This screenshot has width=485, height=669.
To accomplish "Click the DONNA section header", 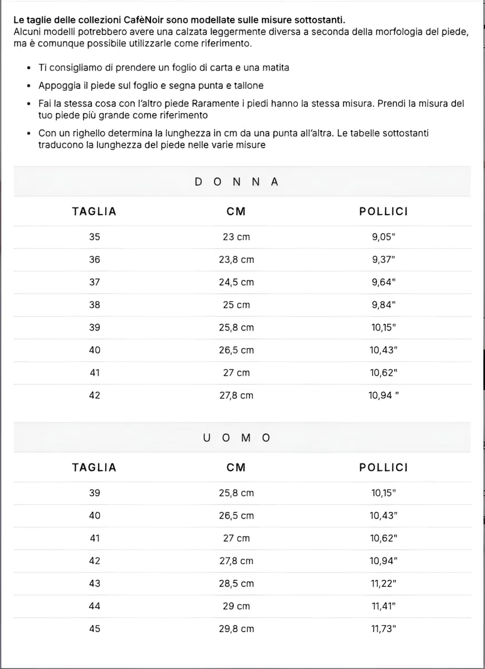I will [x=237, y=182].
